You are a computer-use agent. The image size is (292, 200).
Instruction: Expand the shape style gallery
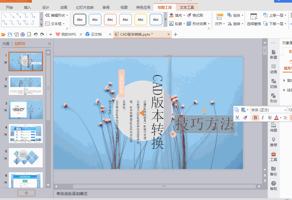tap(165, 20)
